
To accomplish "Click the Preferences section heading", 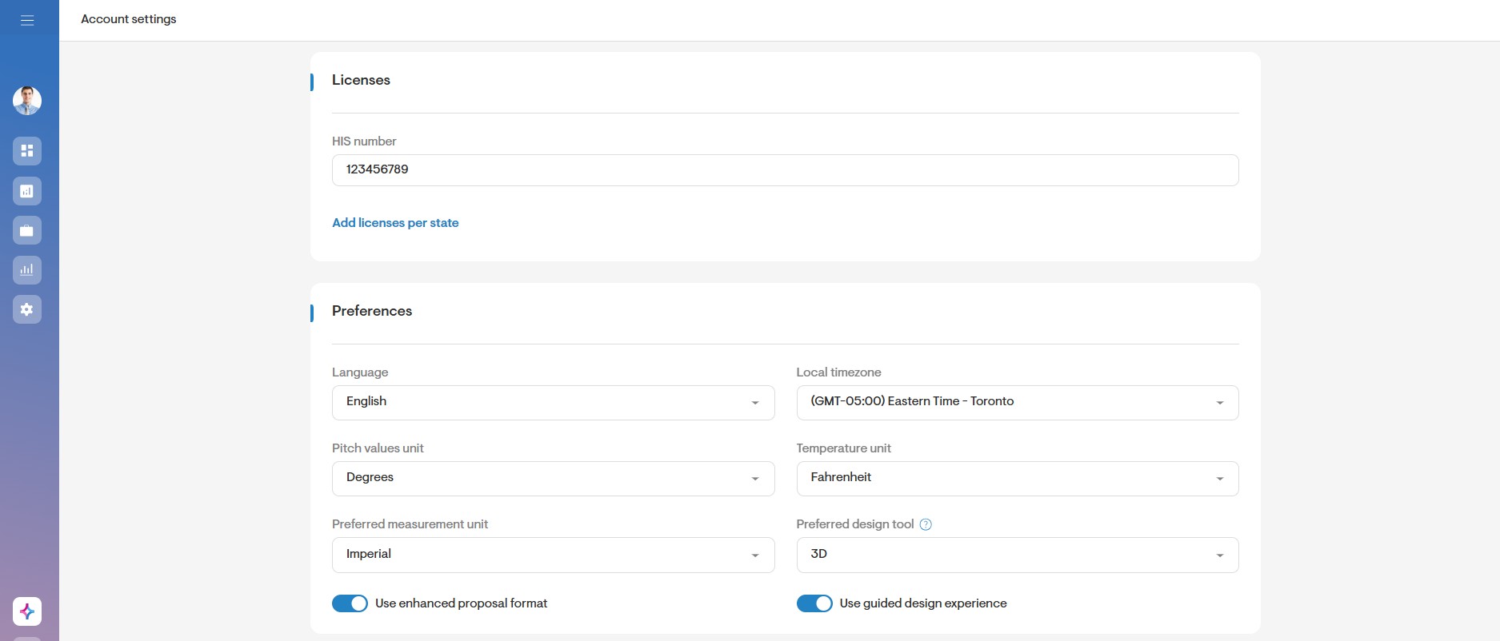I will pyautogui.click(x=372, y=311).
